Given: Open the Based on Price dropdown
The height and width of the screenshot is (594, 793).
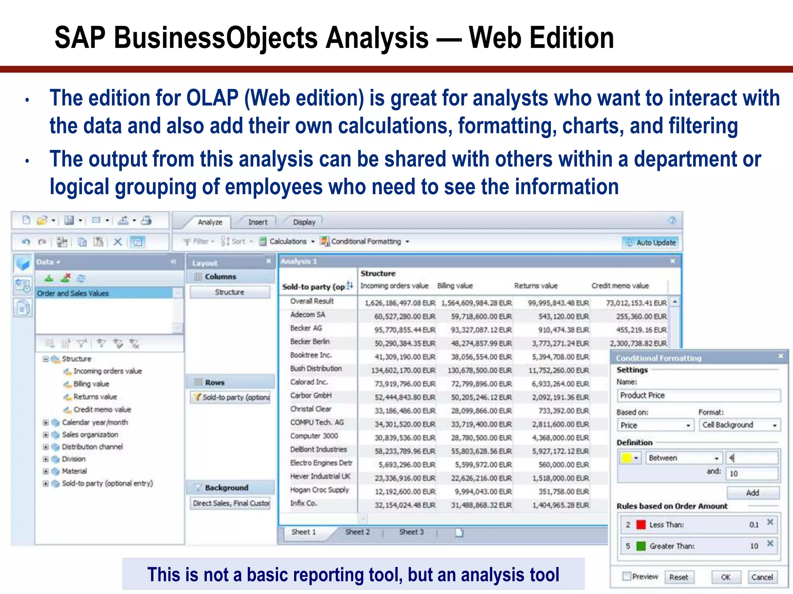Looking at the screenshot, I should pyautogui.click(x=655, y=425).
